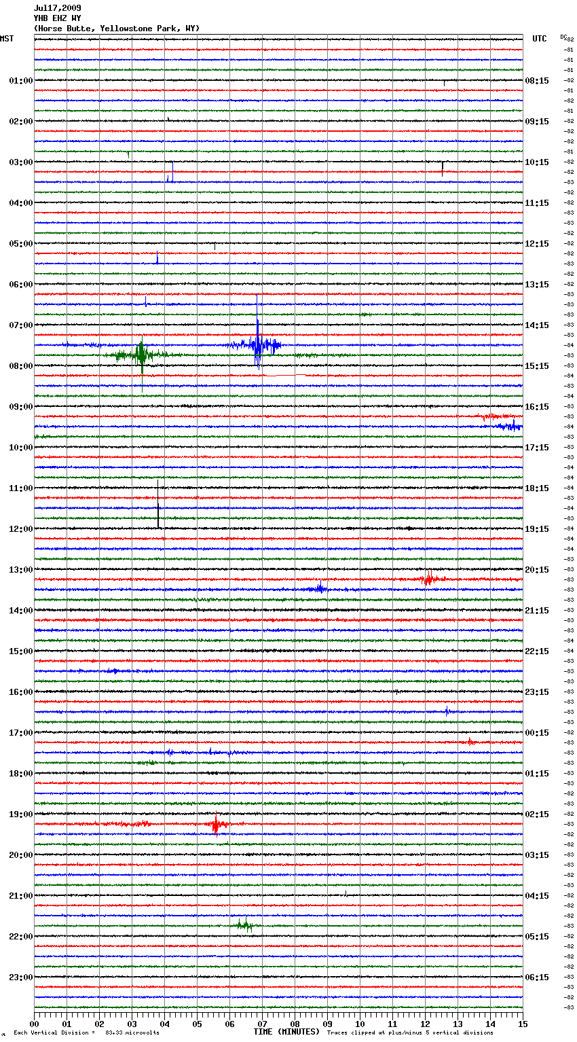The image size is (577, 1042).
Task: Click the Each Vertical Division 83.33 microvolts note
Action: point(86,1033)
